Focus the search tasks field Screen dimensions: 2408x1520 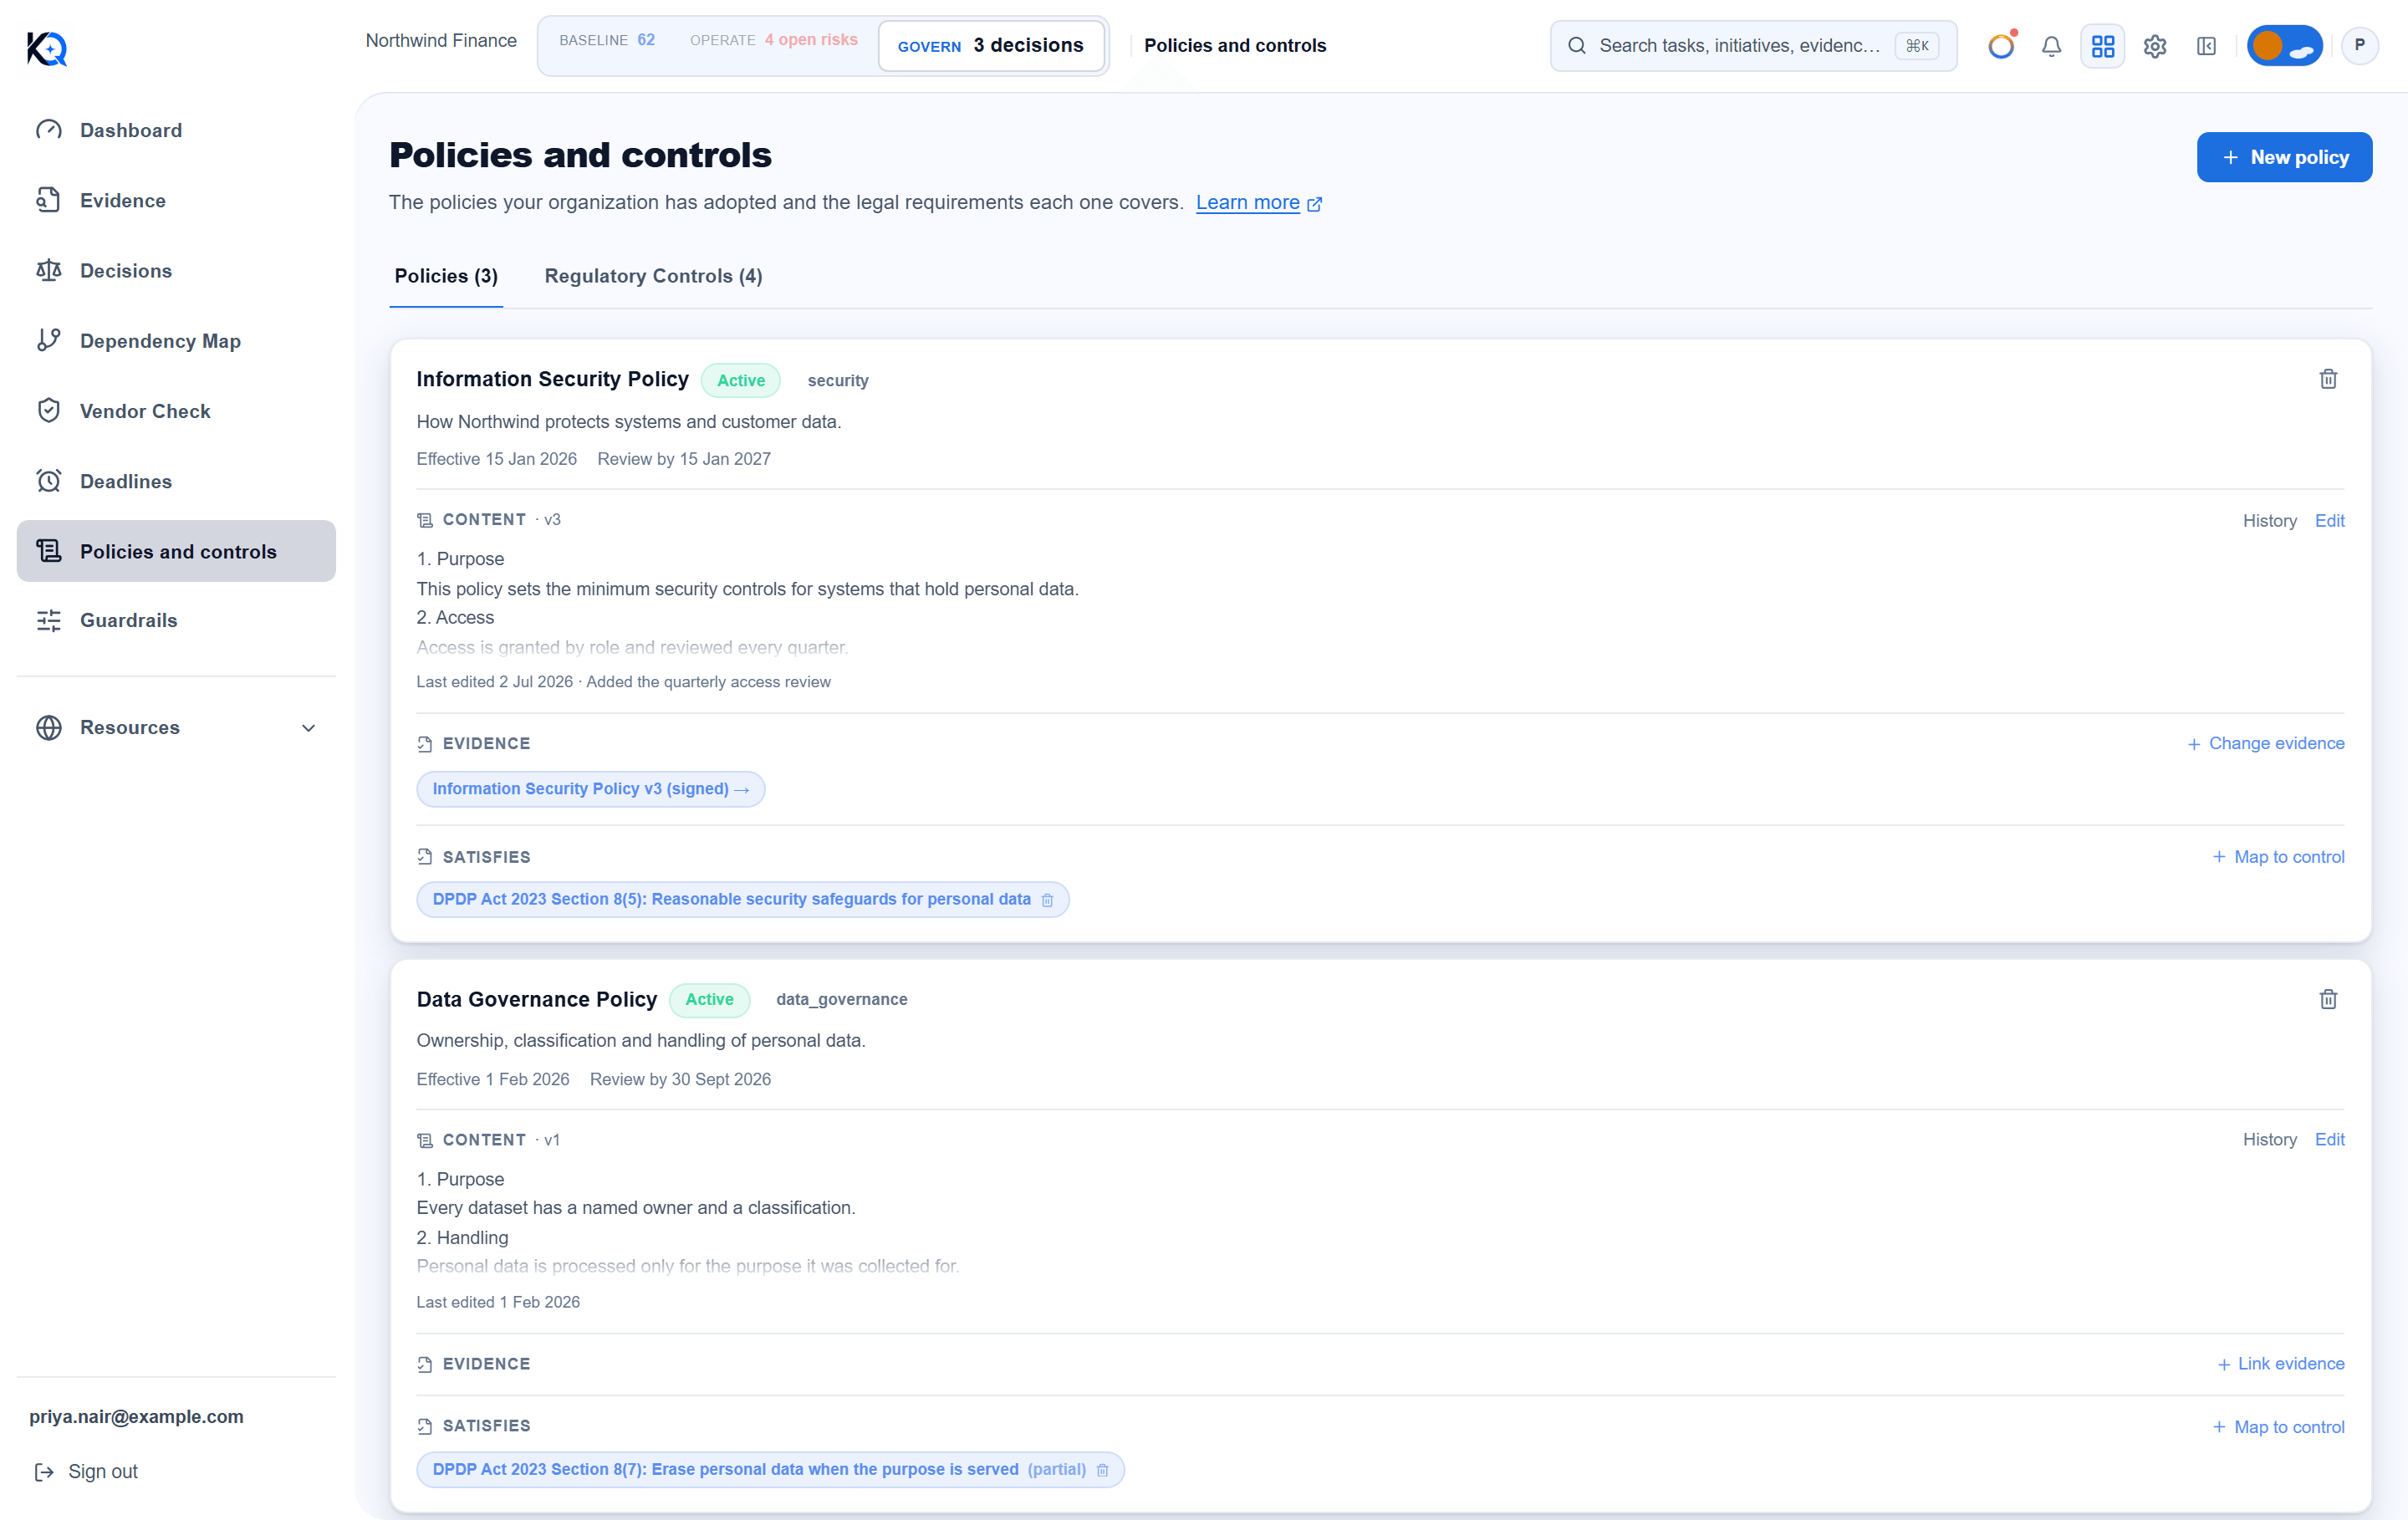pos(1753,46)
